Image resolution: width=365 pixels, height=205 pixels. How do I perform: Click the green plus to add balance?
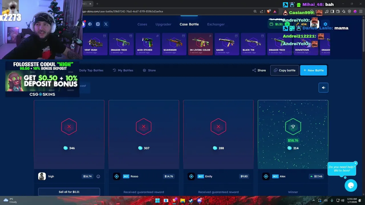(x=287, y=24)
